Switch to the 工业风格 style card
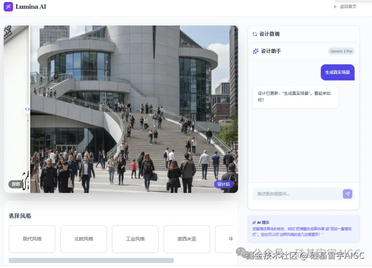This screenshot has height=268, width=372. 135,239
